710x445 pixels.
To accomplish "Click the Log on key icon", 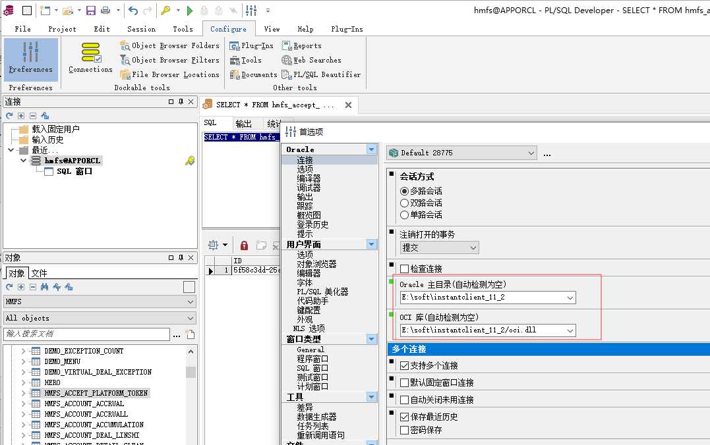I will (x=165, y=10).
